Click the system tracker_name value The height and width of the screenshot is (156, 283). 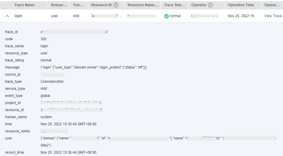pyautogui.click(x=46, y=117)
